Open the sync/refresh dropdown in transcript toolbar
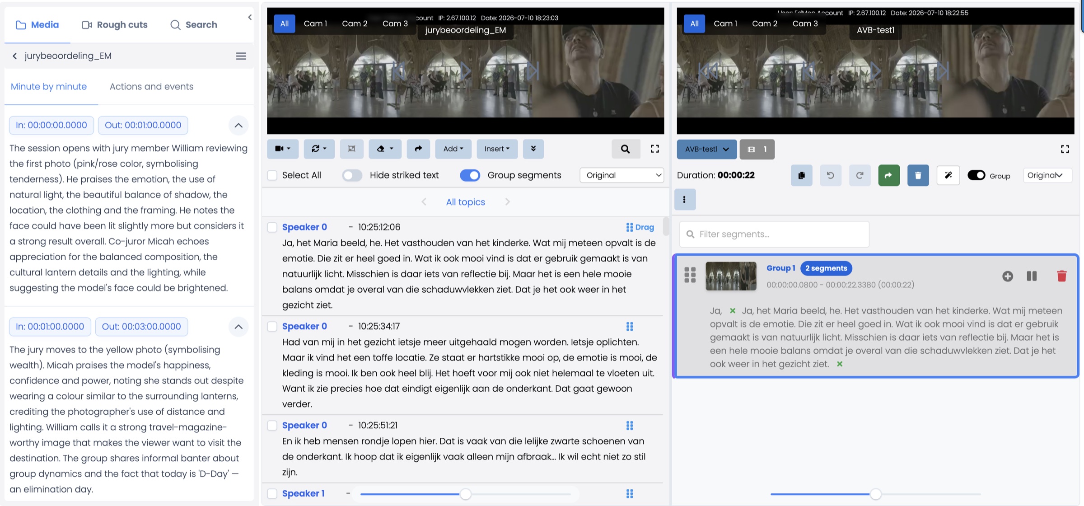Image resolution: width=1084 pixels, height=506 pixels. (319, 149)
